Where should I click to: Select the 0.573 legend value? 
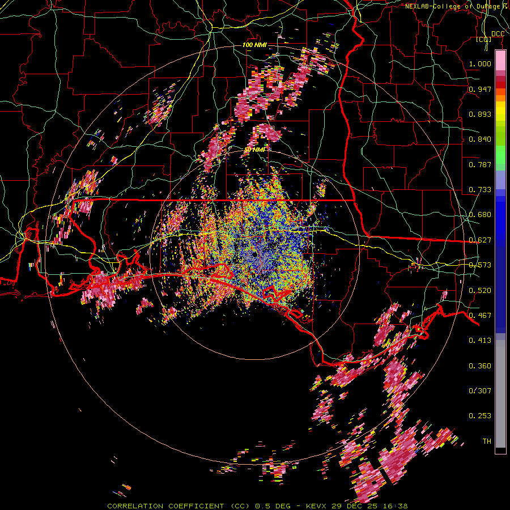click(480, 265)
